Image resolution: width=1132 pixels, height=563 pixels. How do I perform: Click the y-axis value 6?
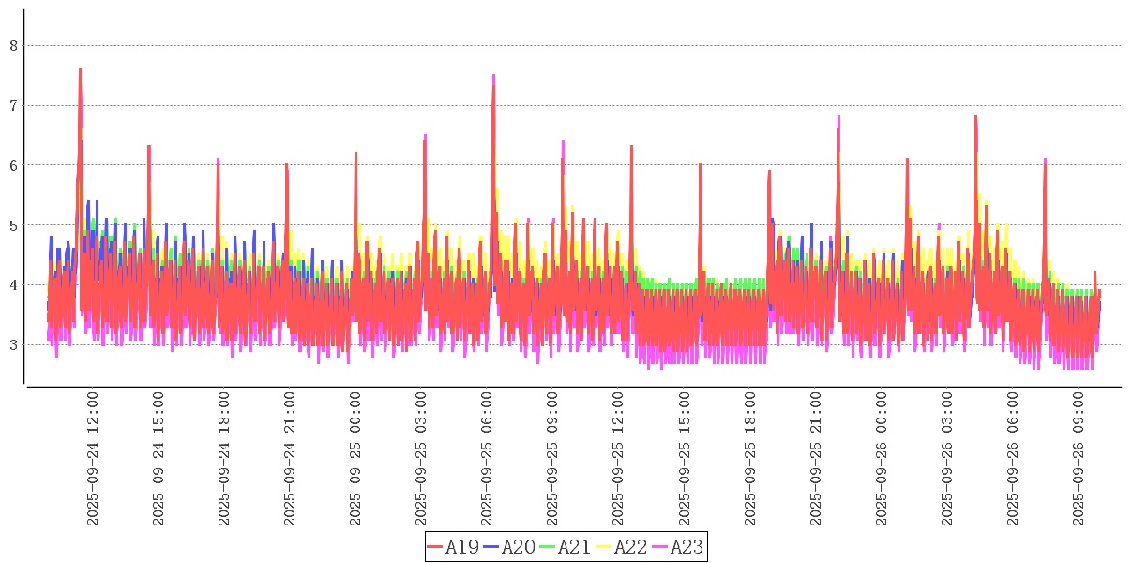[13, 165]
